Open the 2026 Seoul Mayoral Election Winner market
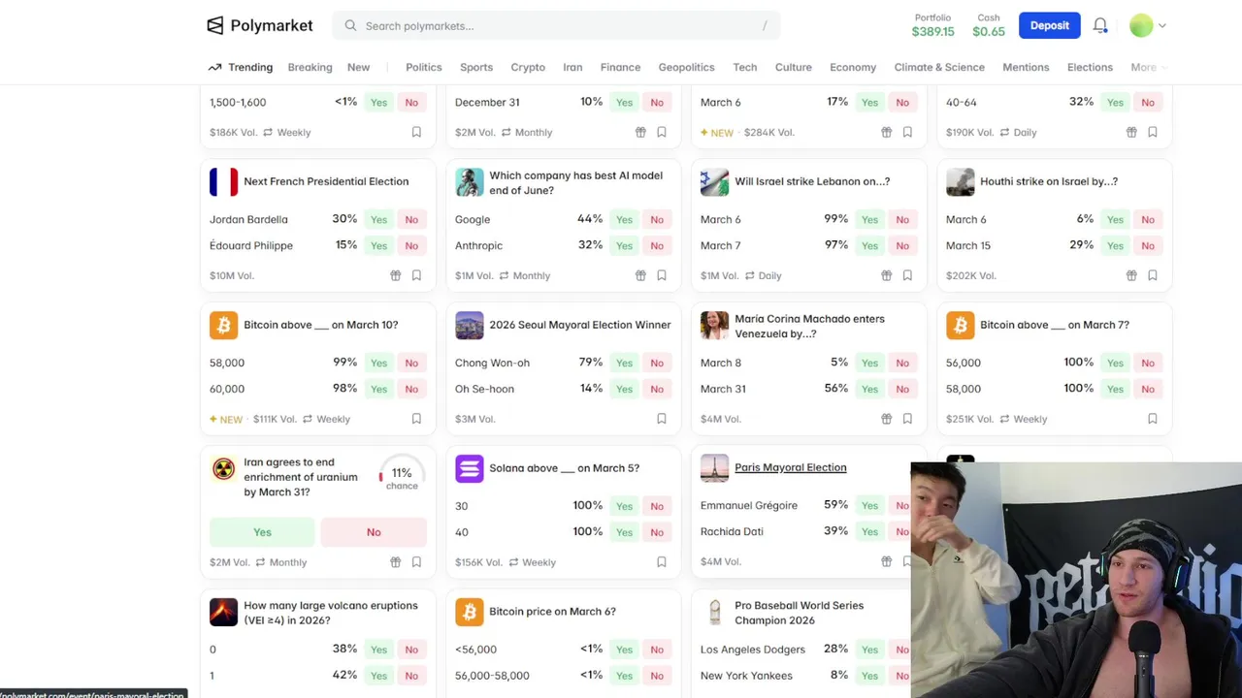This screenshot has width=1242, height=698. tap(579, 325)
